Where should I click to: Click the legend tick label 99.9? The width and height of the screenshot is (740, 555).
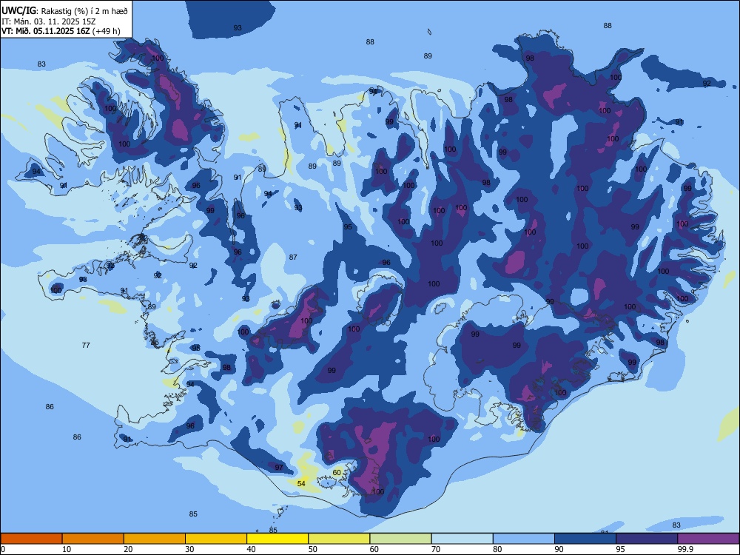[685, 549]
